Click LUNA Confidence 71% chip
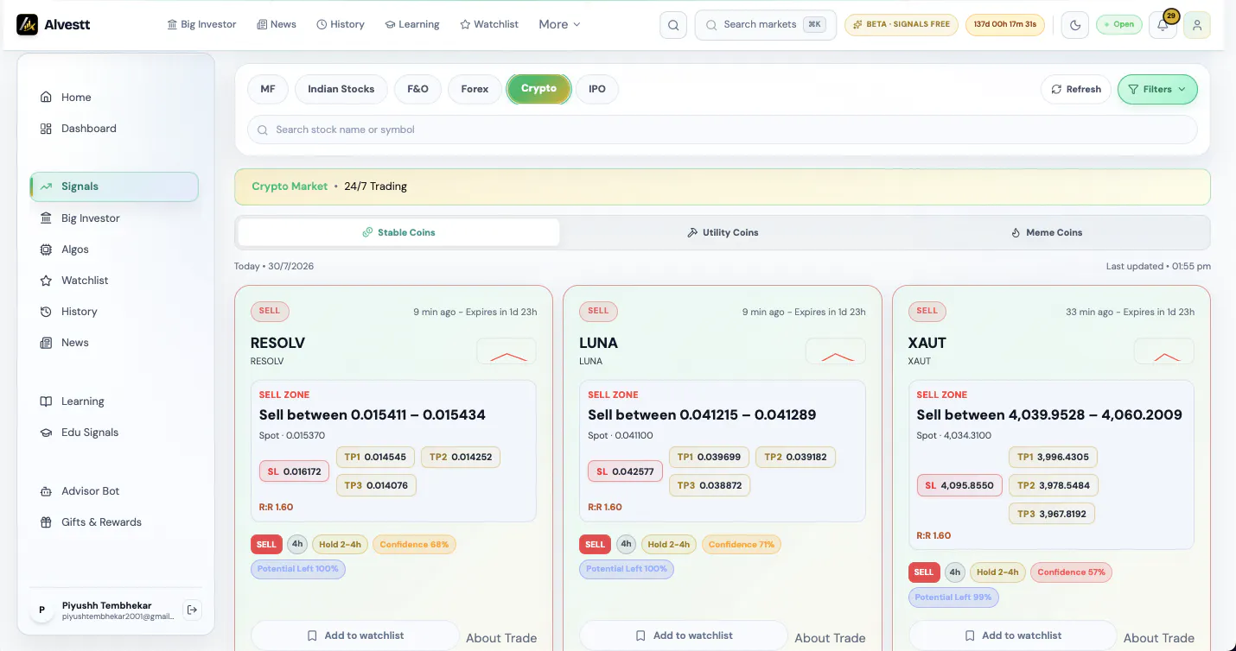This screenshot has width=1236, height=651. 741,545
